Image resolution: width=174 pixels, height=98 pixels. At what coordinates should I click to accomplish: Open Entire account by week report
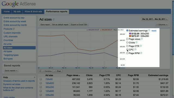[15, 21]
